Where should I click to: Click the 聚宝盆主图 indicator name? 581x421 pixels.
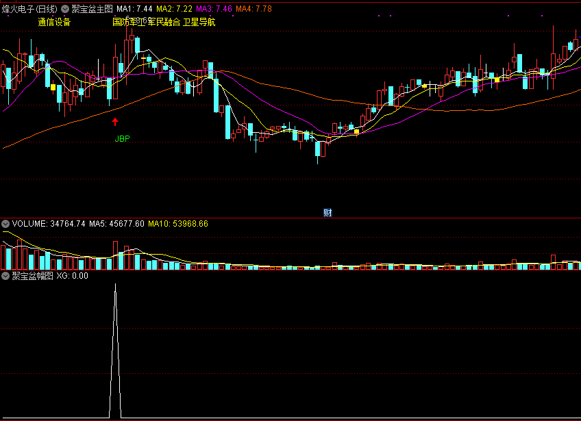coord(92,9)
